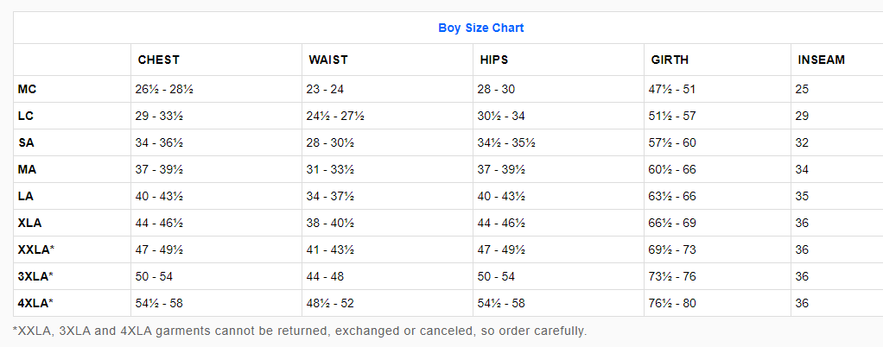Click the MC size row label
The height and width of the screenshot is (347, 883).
pos(27,89)
